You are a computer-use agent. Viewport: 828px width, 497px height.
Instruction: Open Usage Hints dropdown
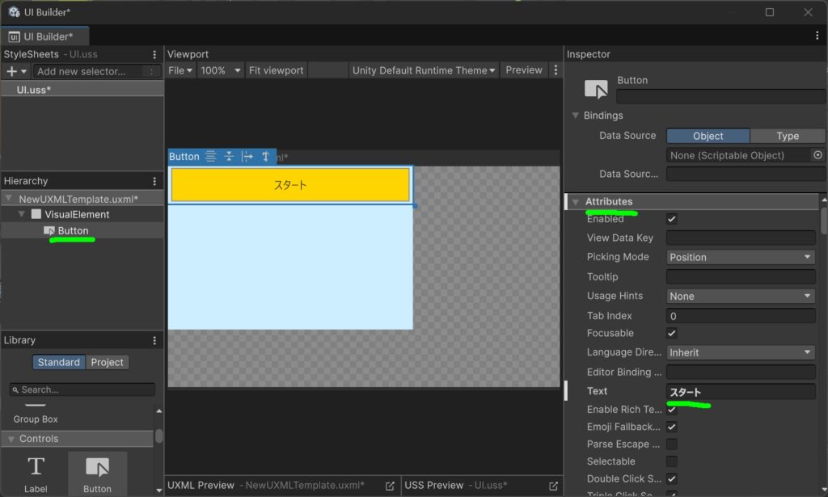coord(741,297)
